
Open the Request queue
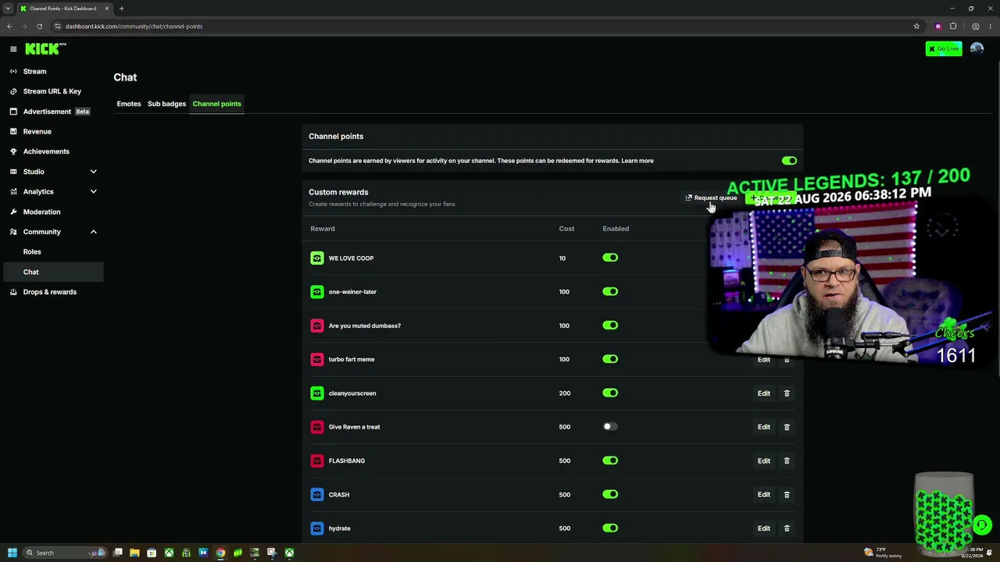click(x=711, y=198)
